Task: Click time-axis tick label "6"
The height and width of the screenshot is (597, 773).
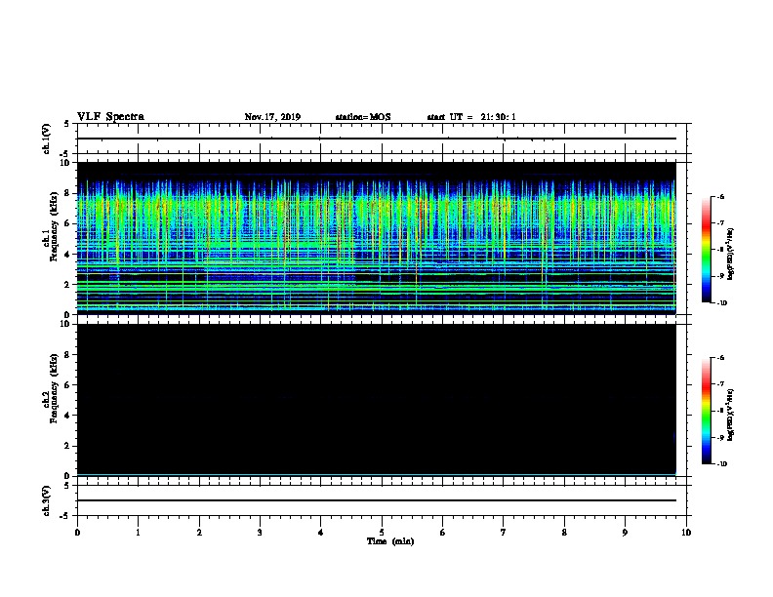Action: pyautogui.click(x=443, y=533)
